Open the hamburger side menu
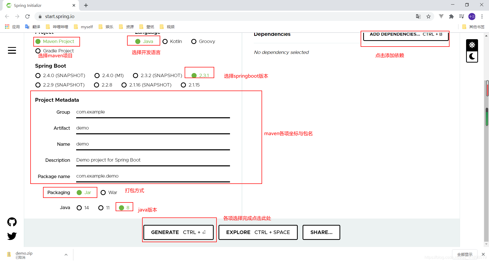 tap(12, 50)
